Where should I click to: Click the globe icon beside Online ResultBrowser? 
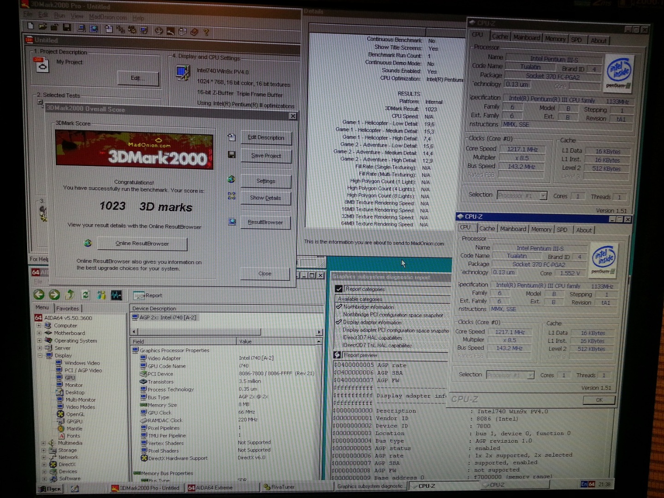click(x=88, y=243)
